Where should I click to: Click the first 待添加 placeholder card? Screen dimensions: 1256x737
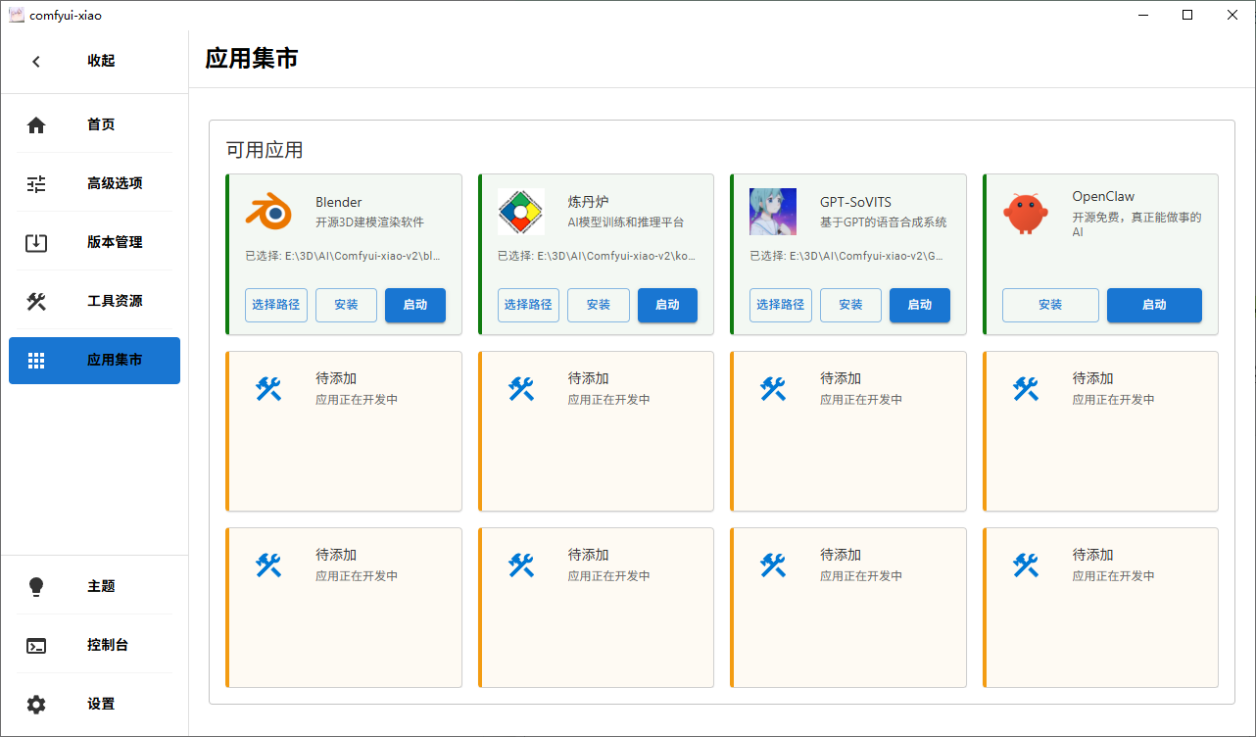coord(344,431)
